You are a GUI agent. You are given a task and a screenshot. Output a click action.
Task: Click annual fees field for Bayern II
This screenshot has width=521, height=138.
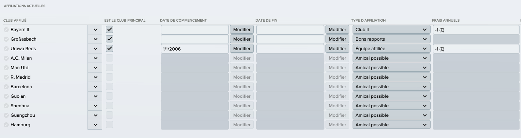click(x=476, y=30)
